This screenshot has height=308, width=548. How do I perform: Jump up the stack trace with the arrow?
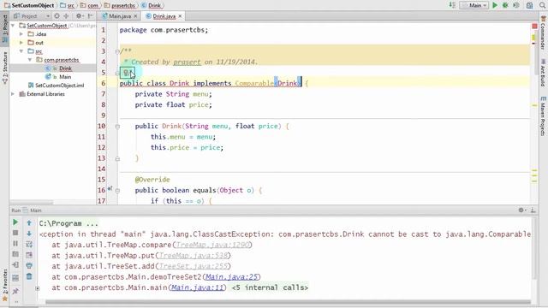(x=29, y=222)
